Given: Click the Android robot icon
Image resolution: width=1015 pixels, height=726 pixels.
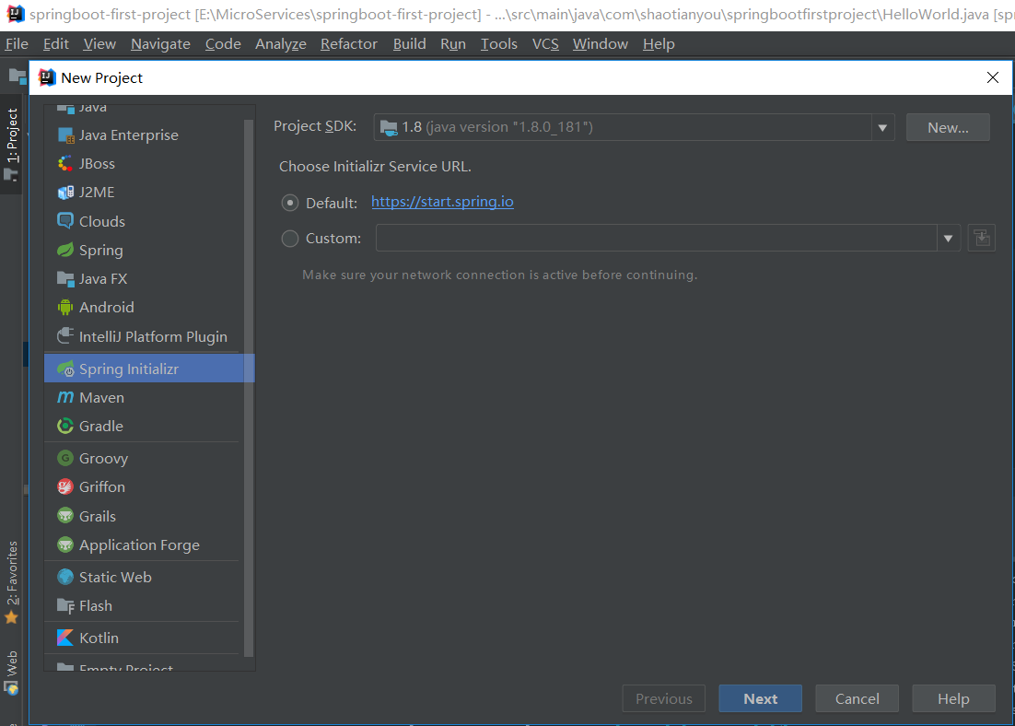Looking at the screenshot, I should tap(65, 307).
